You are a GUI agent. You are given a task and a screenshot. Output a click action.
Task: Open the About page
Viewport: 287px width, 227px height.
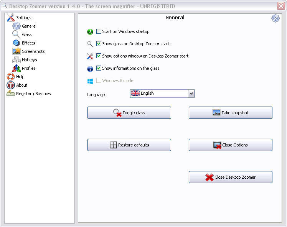click(21, 85)
